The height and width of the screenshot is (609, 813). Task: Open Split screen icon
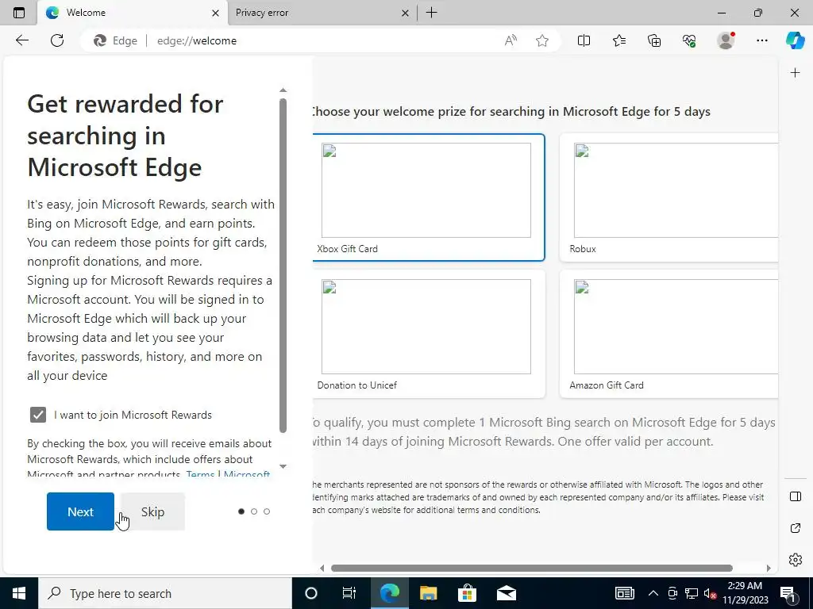coord(584,40)
